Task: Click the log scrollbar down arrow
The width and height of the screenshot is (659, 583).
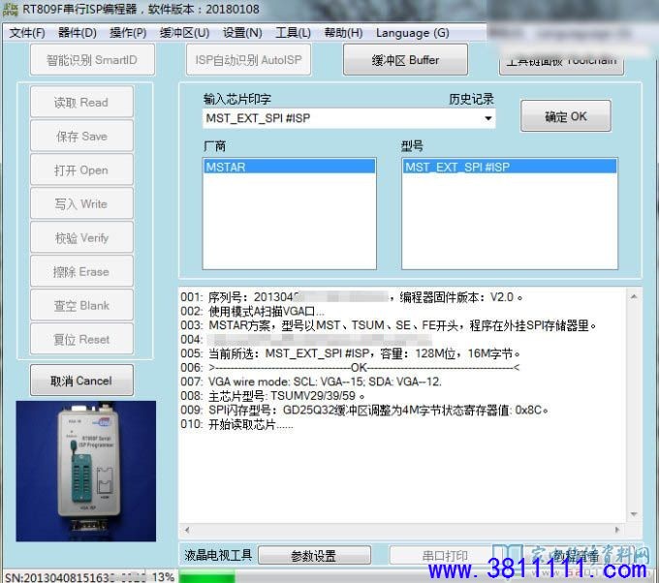Action: 634,514
